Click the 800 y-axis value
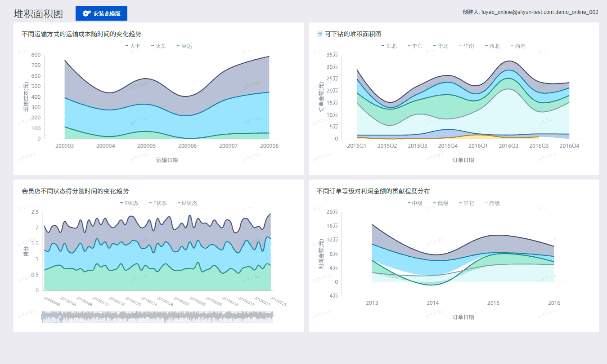The height and width of the screenshot is (364, 607). tap(36, 55)
